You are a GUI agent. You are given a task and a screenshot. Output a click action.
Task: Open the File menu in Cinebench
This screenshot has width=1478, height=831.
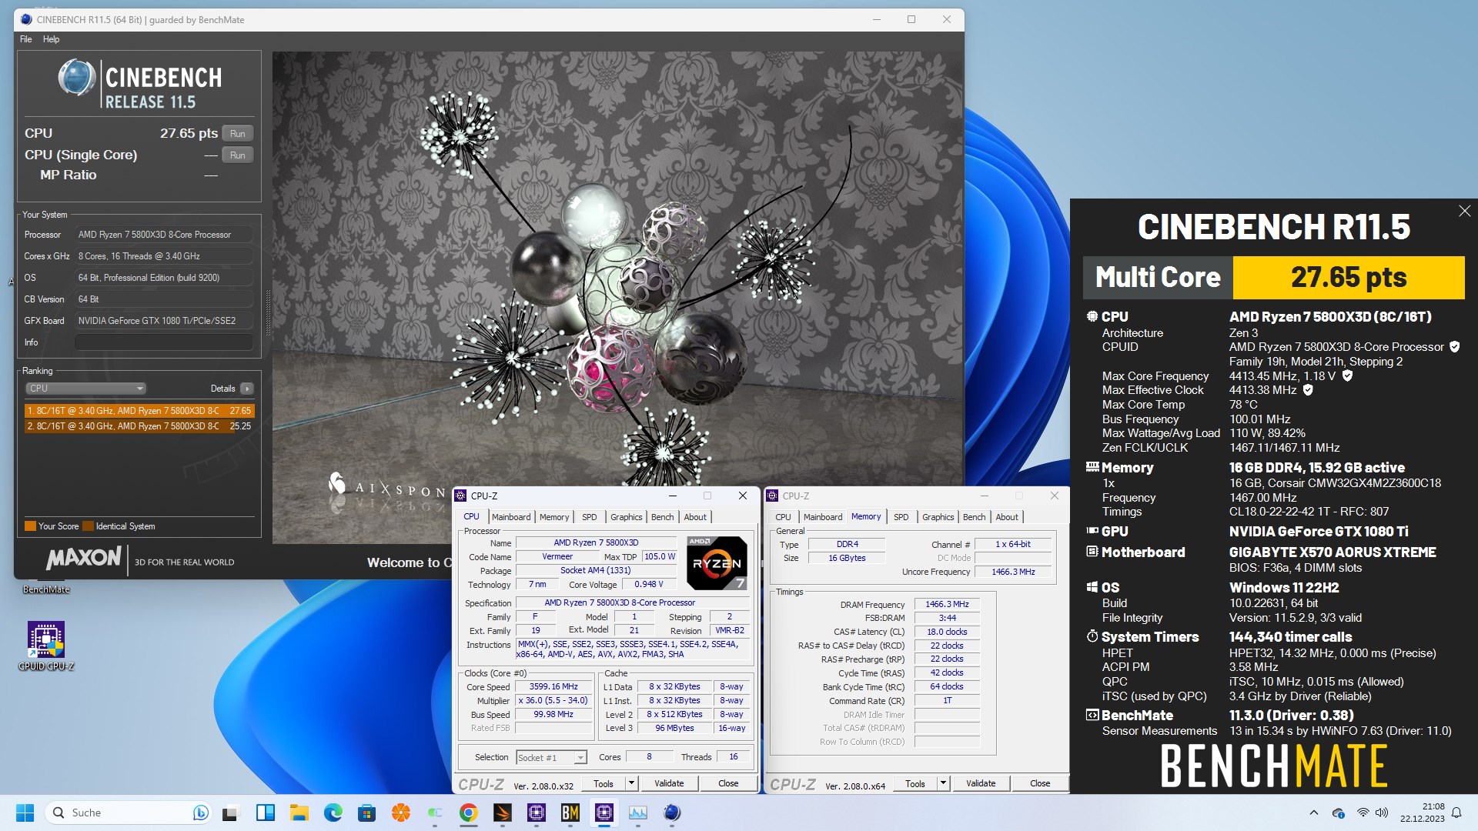(x=26, y=39)
